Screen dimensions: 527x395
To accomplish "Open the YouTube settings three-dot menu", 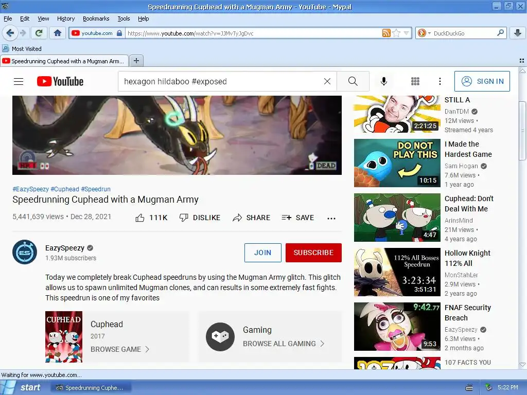I will [440, 81].
